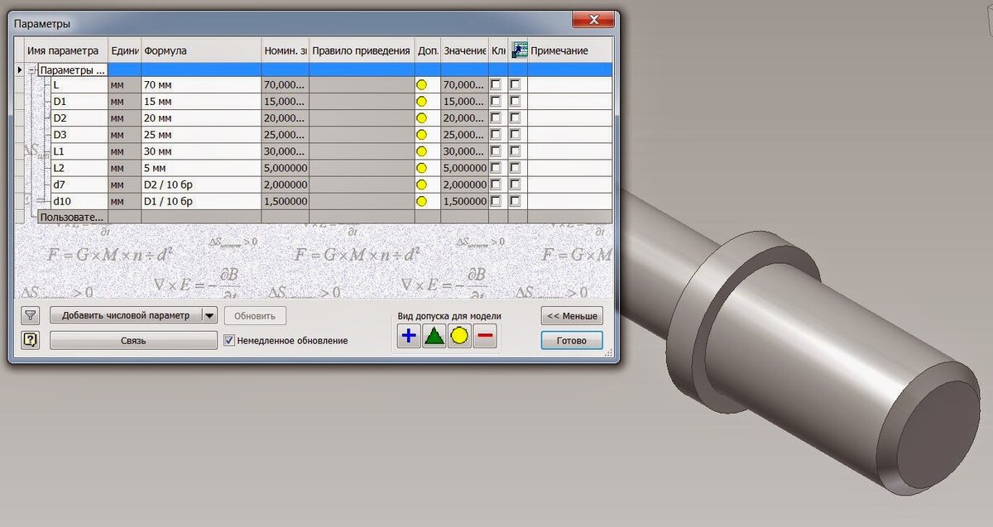Select the parameter name D2 cell
Image resolution: width=993 pixels, height=527 pixels.
(79, 117)
